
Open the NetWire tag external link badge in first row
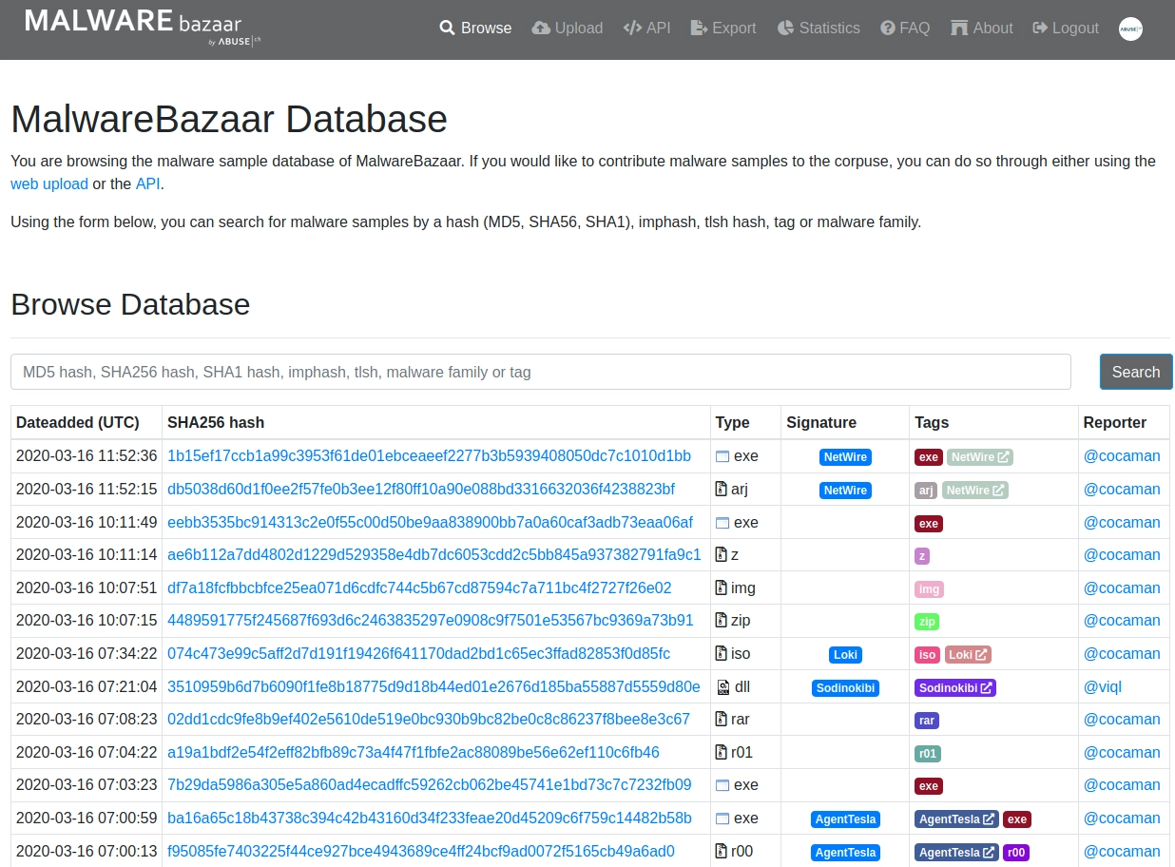point(980,457)
